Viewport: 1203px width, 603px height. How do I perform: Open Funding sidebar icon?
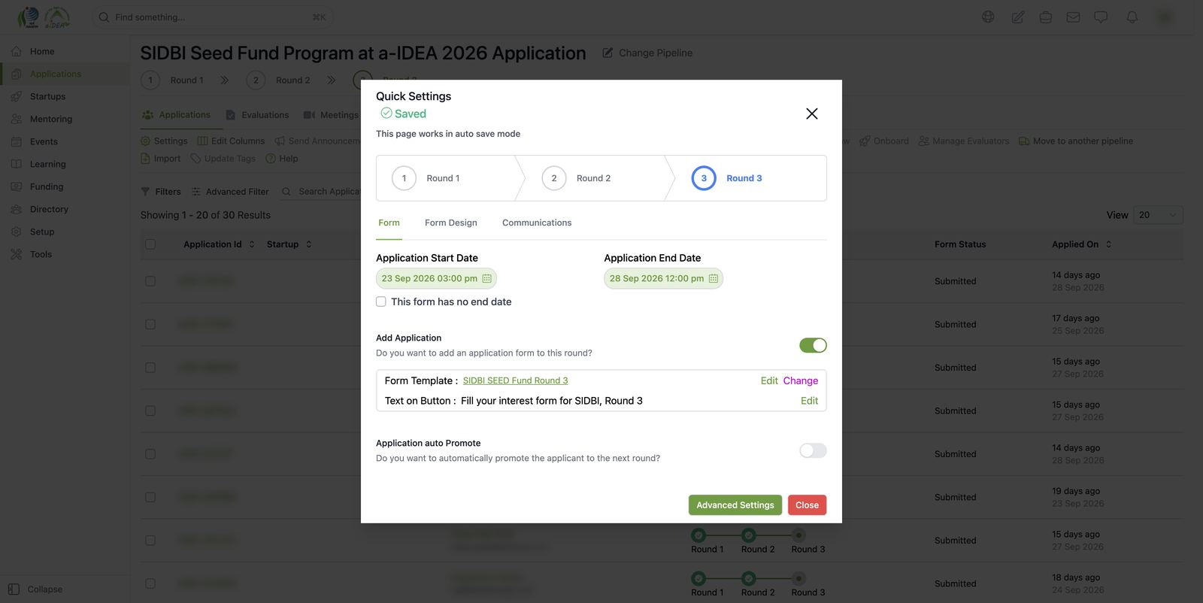16,186
